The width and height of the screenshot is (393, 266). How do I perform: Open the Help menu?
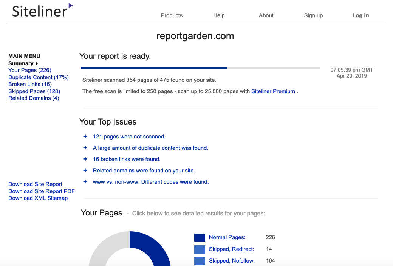click(219, 15)
